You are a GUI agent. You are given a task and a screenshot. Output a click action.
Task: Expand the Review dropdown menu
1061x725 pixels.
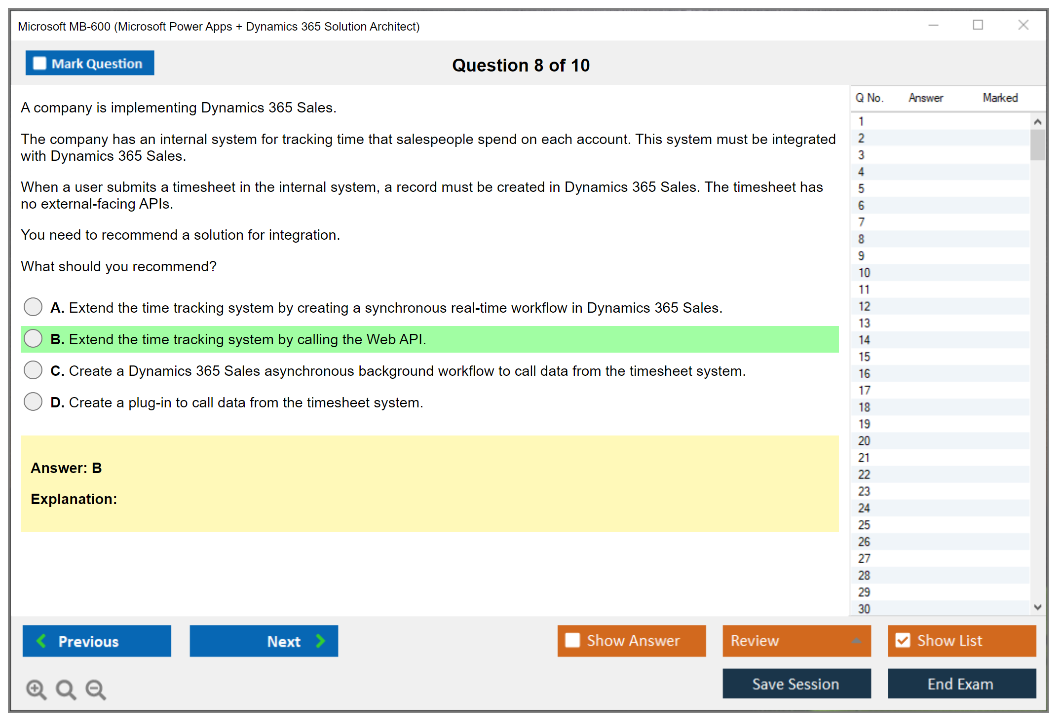click(856, 641)
